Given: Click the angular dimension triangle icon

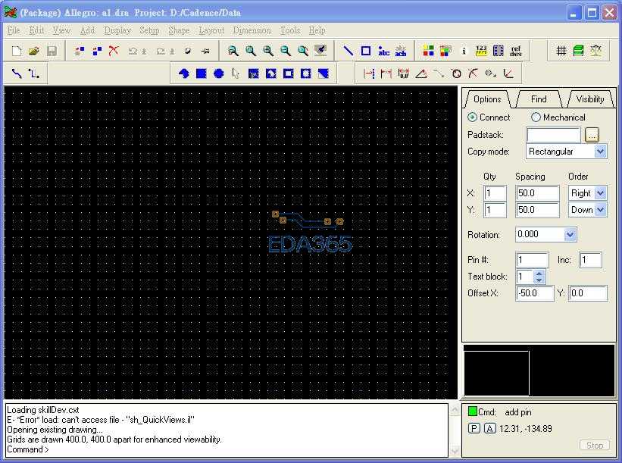Looking at the screenshot, I should click(x=421, y=74).
